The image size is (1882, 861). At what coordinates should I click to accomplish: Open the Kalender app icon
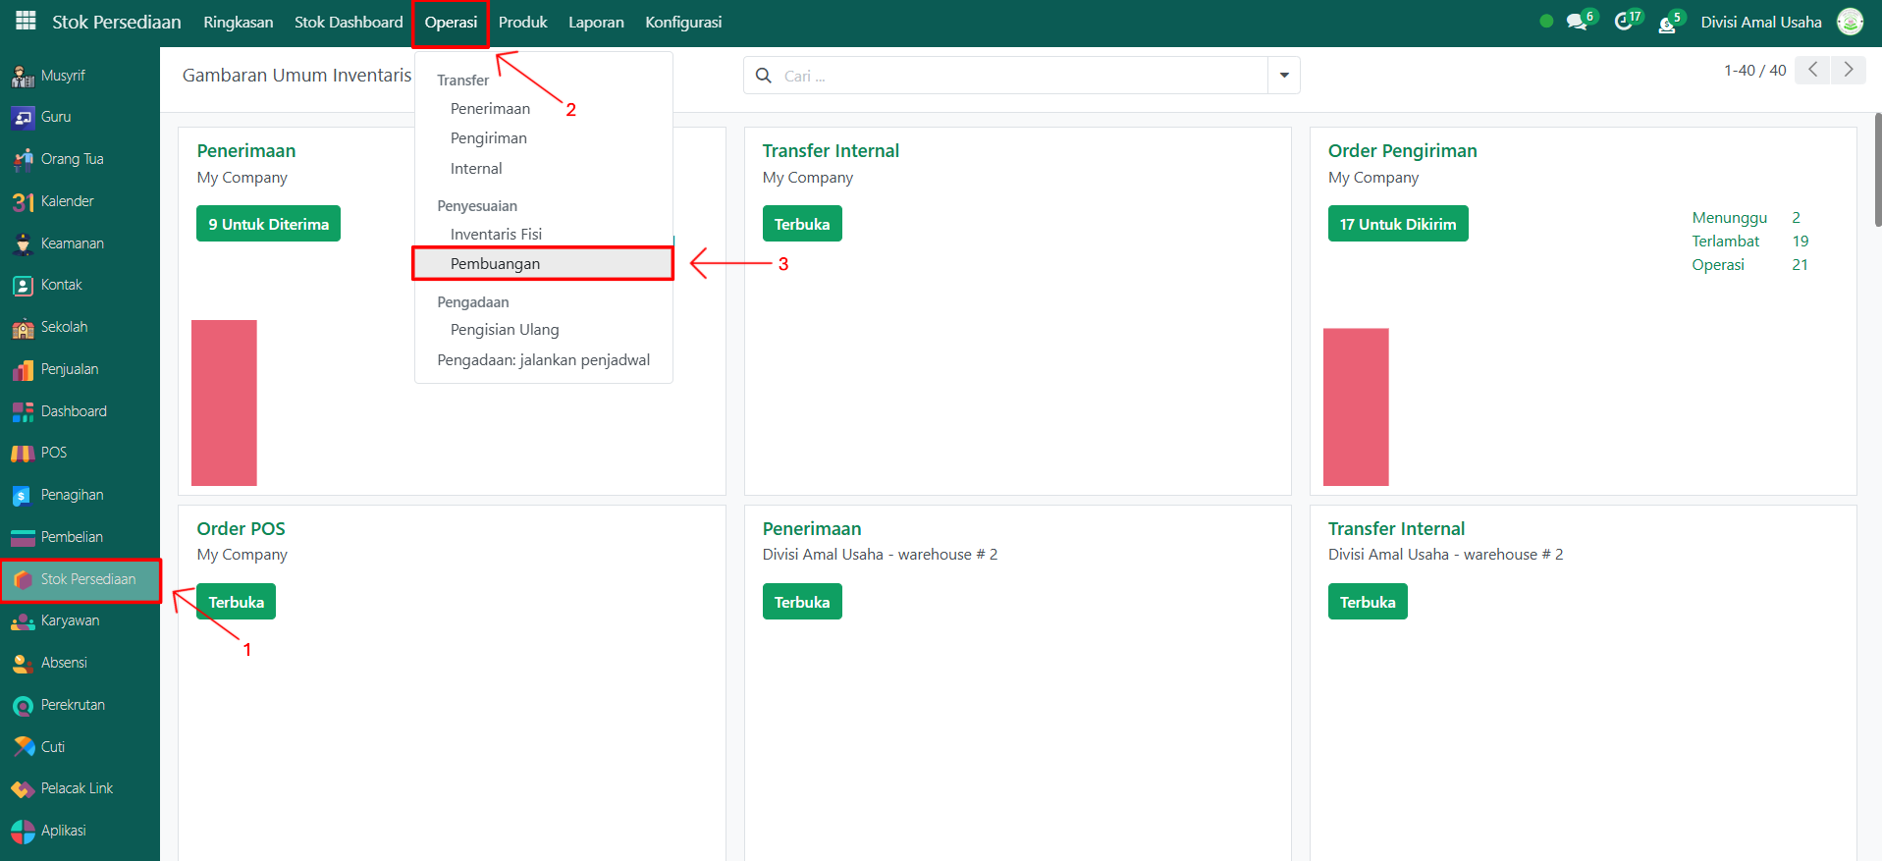pos(23,201)
